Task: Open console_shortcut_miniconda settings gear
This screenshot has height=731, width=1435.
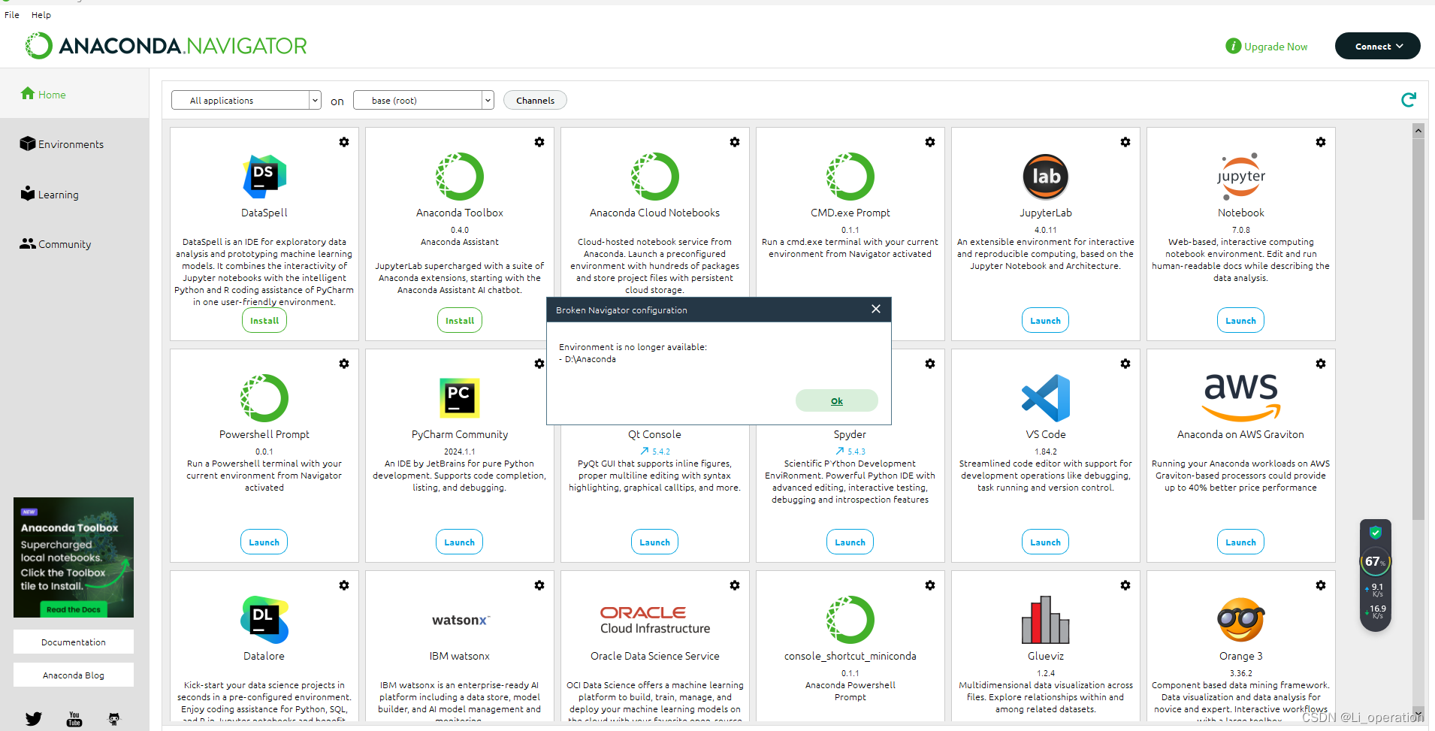Action: click(x=930, y=585)
